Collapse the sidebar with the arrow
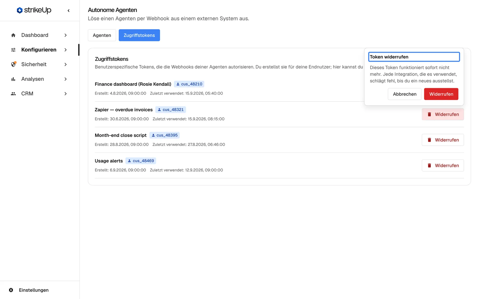This screenshot has height=299, width=479. (x=69, y=11)
